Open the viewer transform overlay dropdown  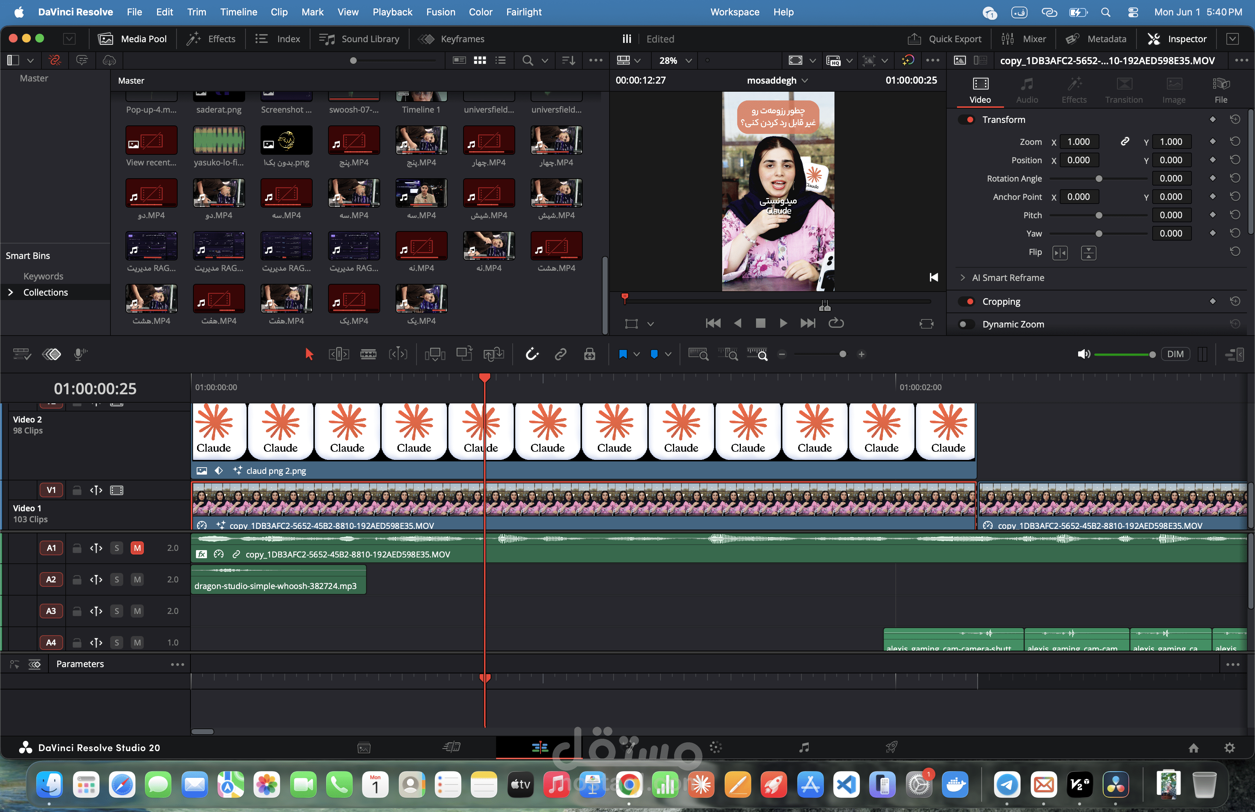click(650, 323)
